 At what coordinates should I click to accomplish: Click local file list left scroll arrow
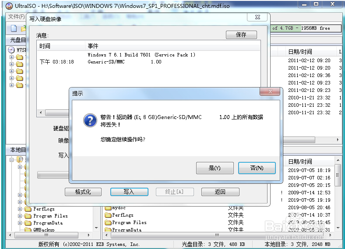click(107, 235)
